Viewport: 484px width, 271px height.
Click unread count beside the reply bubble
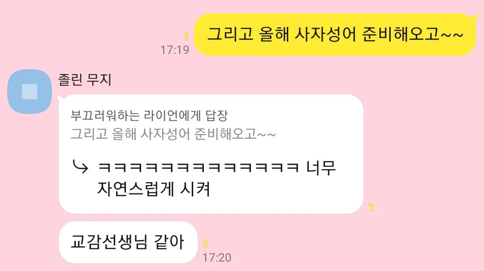[371, 207]
